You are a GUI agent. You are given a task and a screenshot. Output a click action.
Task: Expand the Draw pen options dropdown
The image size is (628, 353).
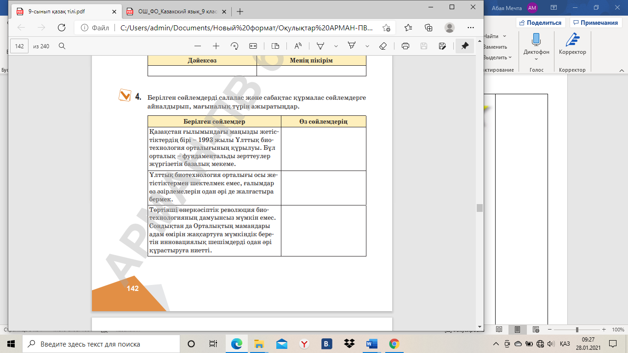point(336,46)
